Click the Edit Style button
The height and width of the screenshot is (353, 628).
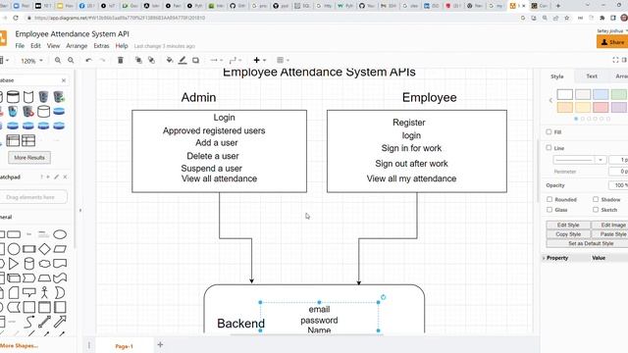click(x=568, y=225)
